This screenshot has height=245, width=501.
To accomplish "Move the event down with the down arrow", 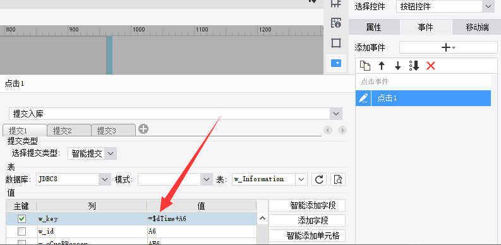I will pyautogui.click(x=398, y=66).
